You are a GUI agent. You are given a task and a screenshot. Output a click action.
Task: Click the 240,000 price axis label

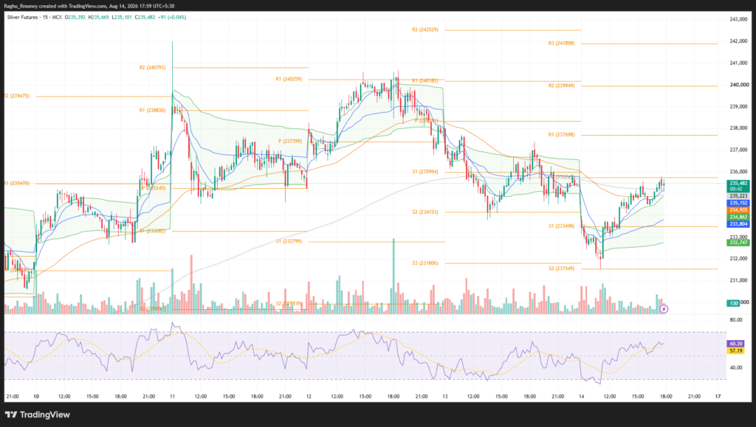point(738,85)
